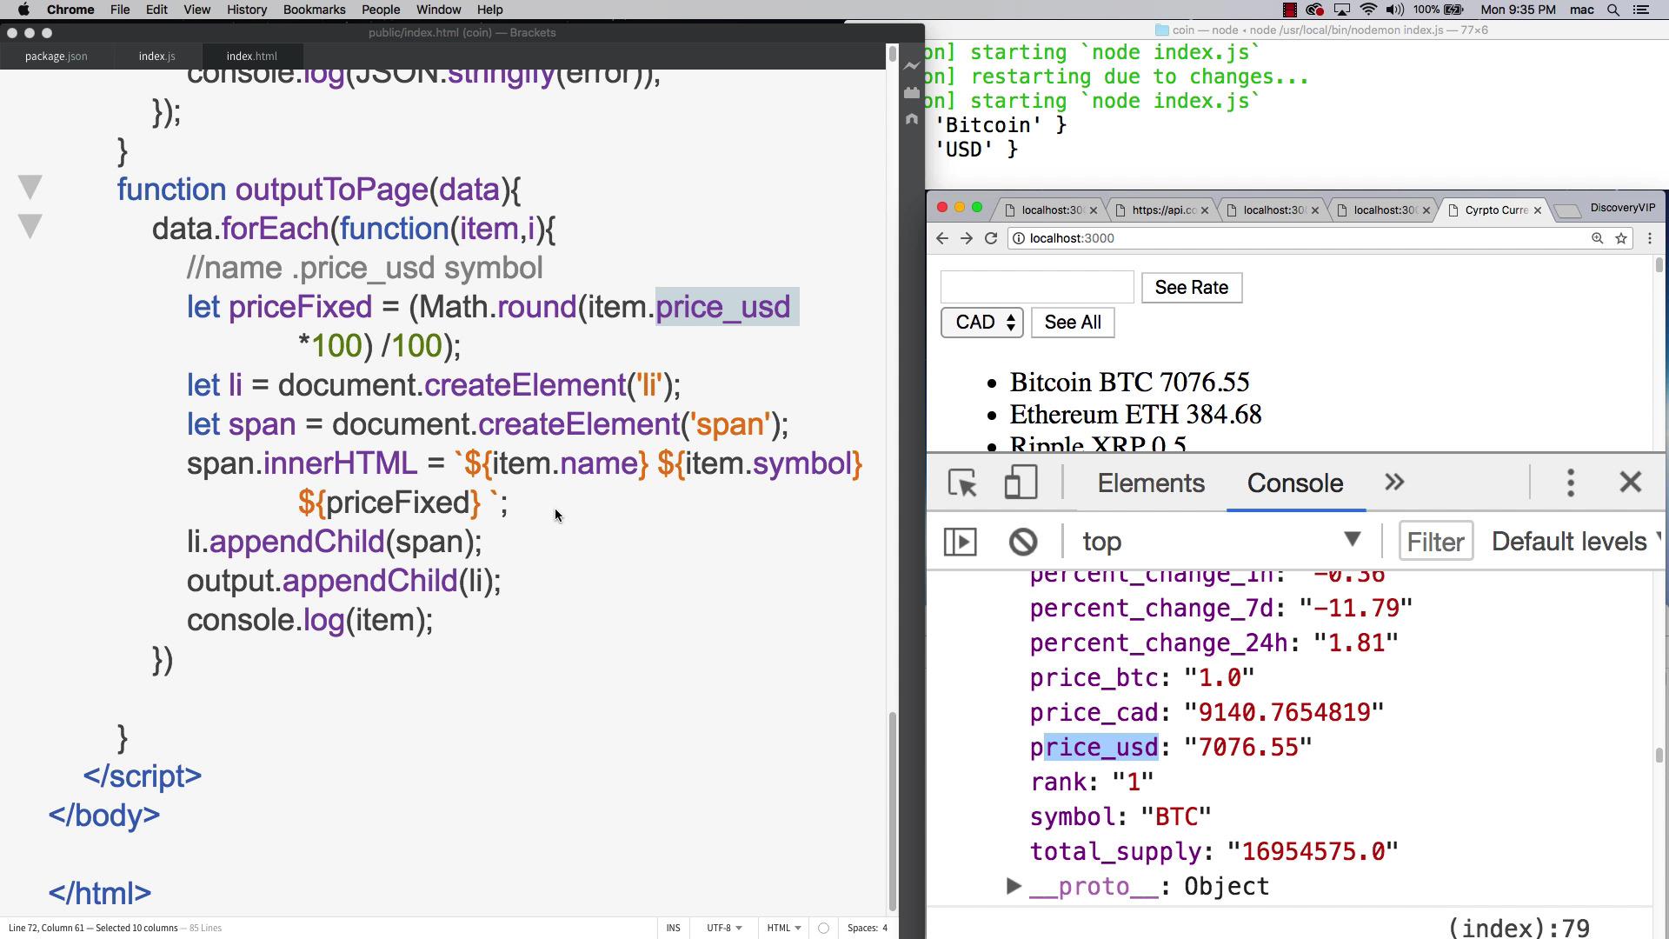Switch to the Elements tab
Image resolution: width=1669 pixels, height=939 pixels.
coord(1151,483)
